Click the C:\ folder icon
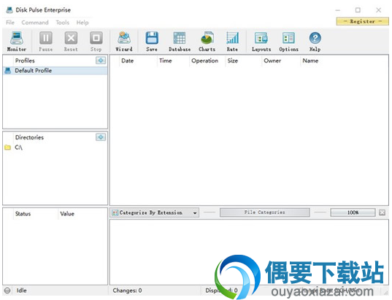Image resolution: width=392 pixels, height=300 pixels. (8, 147)
